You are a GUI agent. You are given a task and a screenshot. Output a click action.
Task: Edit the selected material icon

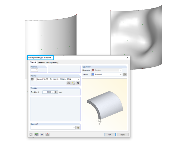78,83
